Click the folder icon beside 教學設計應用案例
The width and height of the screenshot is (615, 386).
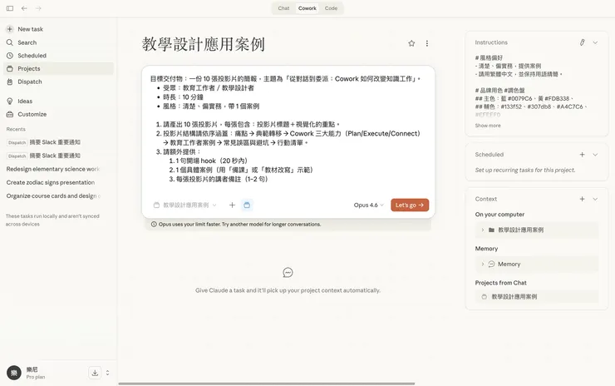(x=491, y=230)
